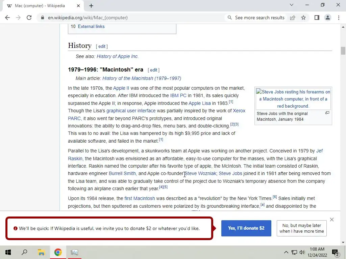View site information via the padlock icon

point(43,18)
